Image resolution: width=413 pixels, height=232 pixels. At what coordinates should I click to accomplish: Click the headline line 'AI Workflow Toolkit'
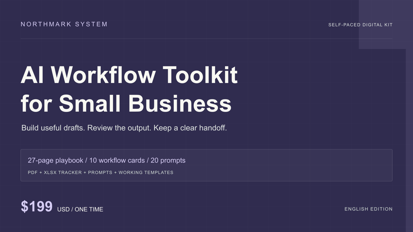coord(129,75)
